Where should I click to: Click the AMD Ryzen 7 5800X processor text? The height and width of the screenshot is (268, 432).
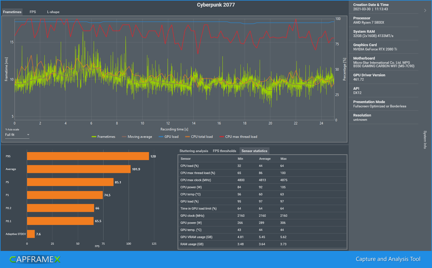click(369, 22)
